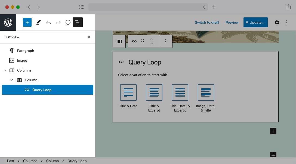
Task: Click the Update button
Action: coord(255,22)
